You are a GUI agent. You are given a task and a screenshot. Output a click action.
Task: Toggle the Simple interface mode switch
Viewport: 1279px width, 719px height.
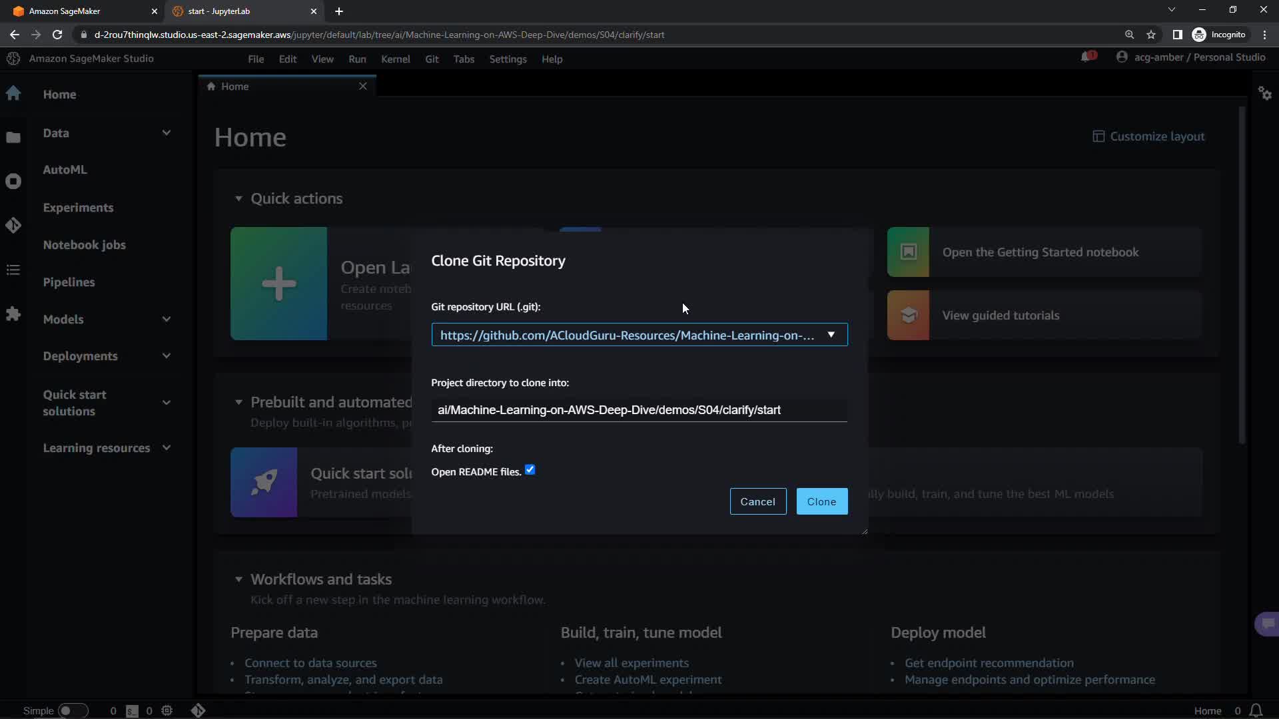point(72,710)
